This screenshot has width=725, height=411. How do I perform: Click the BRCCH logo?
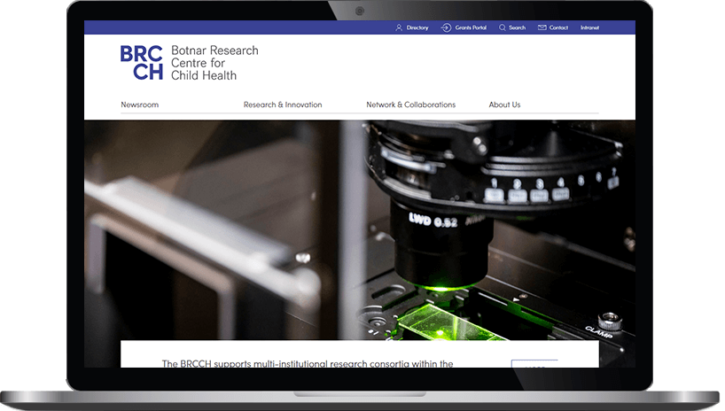pos(142,62)
